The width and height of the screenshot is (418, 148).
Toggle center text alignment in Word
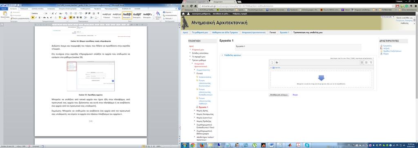tap(74, 18)
